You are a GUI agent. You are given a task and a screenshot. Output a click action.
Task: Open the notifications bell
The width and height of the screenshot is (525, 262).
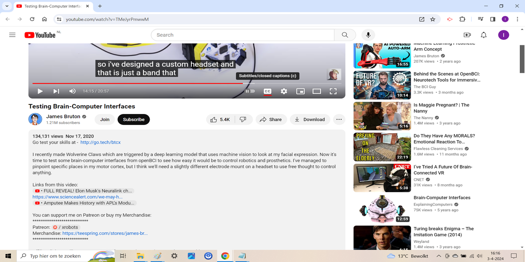(483, 35)
